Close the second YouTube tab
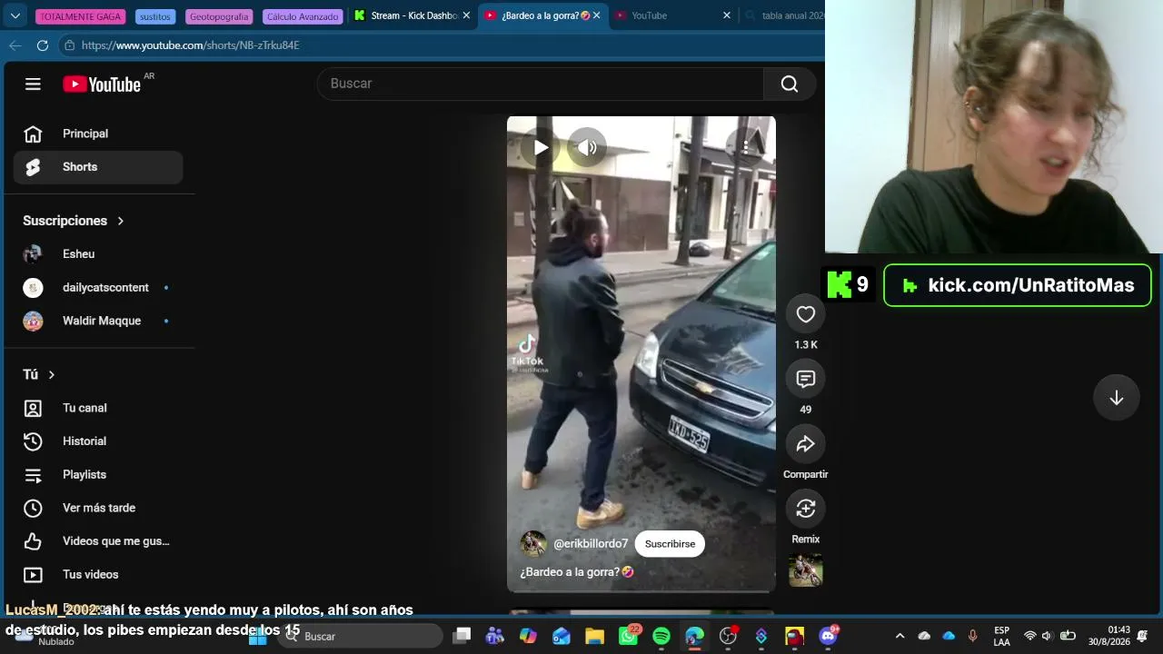This screenshot has height=654, width=1163. point(727,15)
